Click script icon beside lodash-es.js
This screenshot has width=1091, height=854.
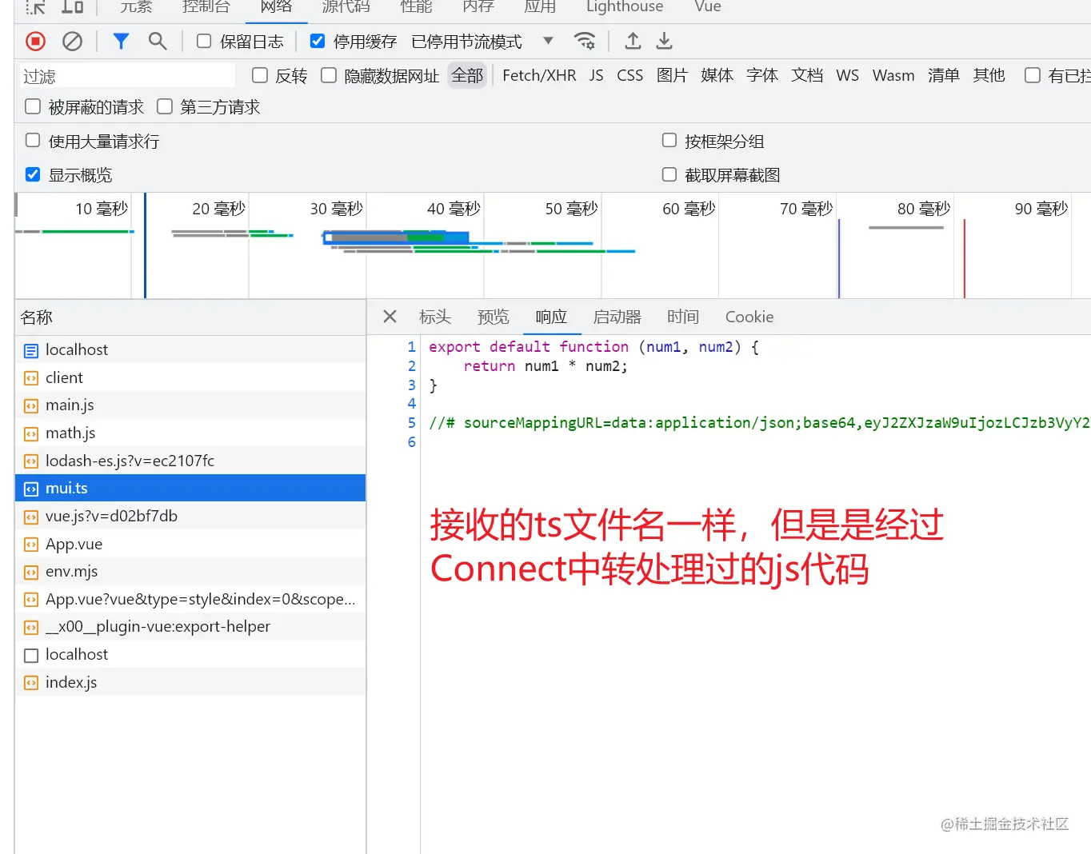(x=31, y=461)
